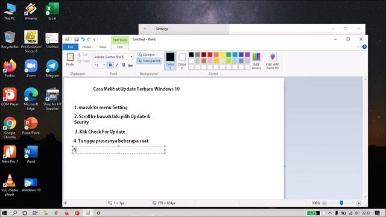Open Nitro Pro 7 desktop icon
The image size is (386, 217).
click(x=10, y=154)
